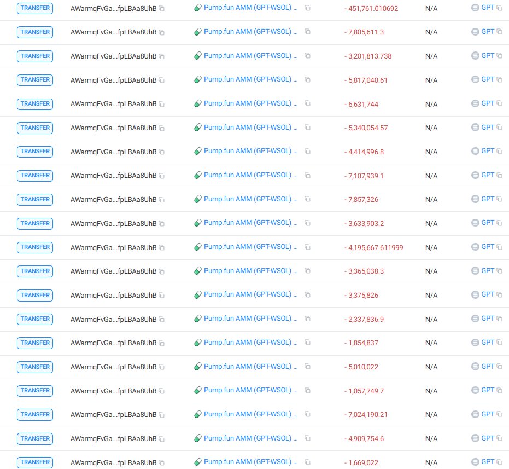509x469 pixels.
Task: Copy Pump.fun AMM address in -5,340,054.57 row
Action: click(x=307, y=128)
